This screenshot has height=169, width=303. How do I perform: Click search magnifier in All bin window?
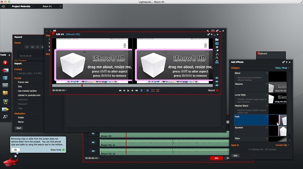(208, 31)
